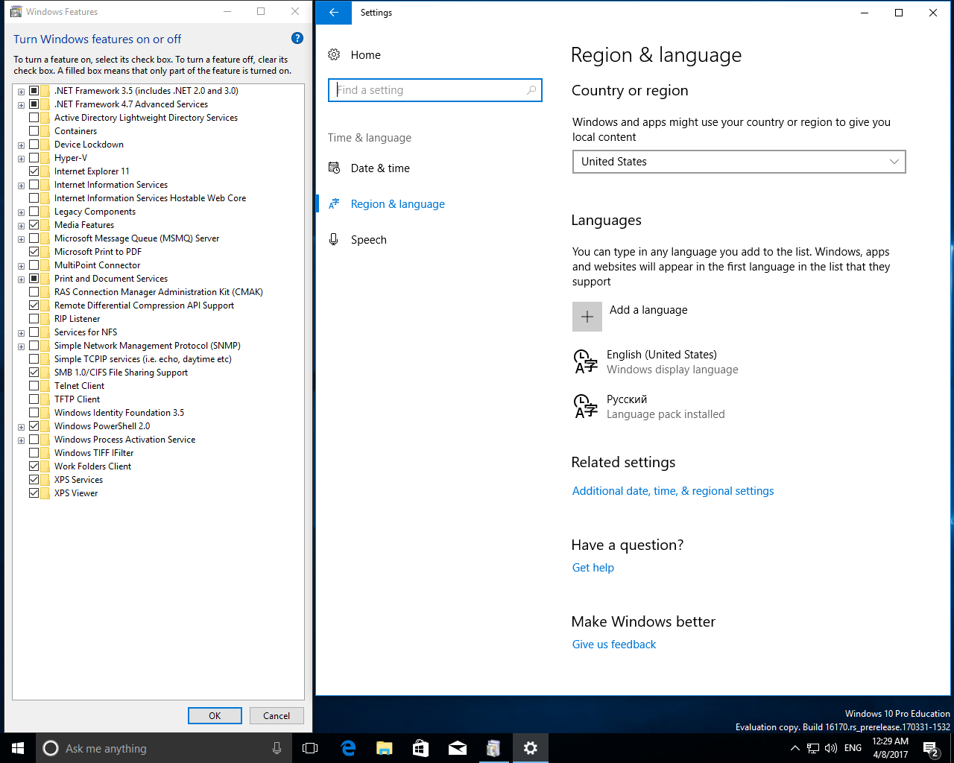Click the ENG input language indicator
Viewport: 954px width, 763px height.
tap(853, 748)
